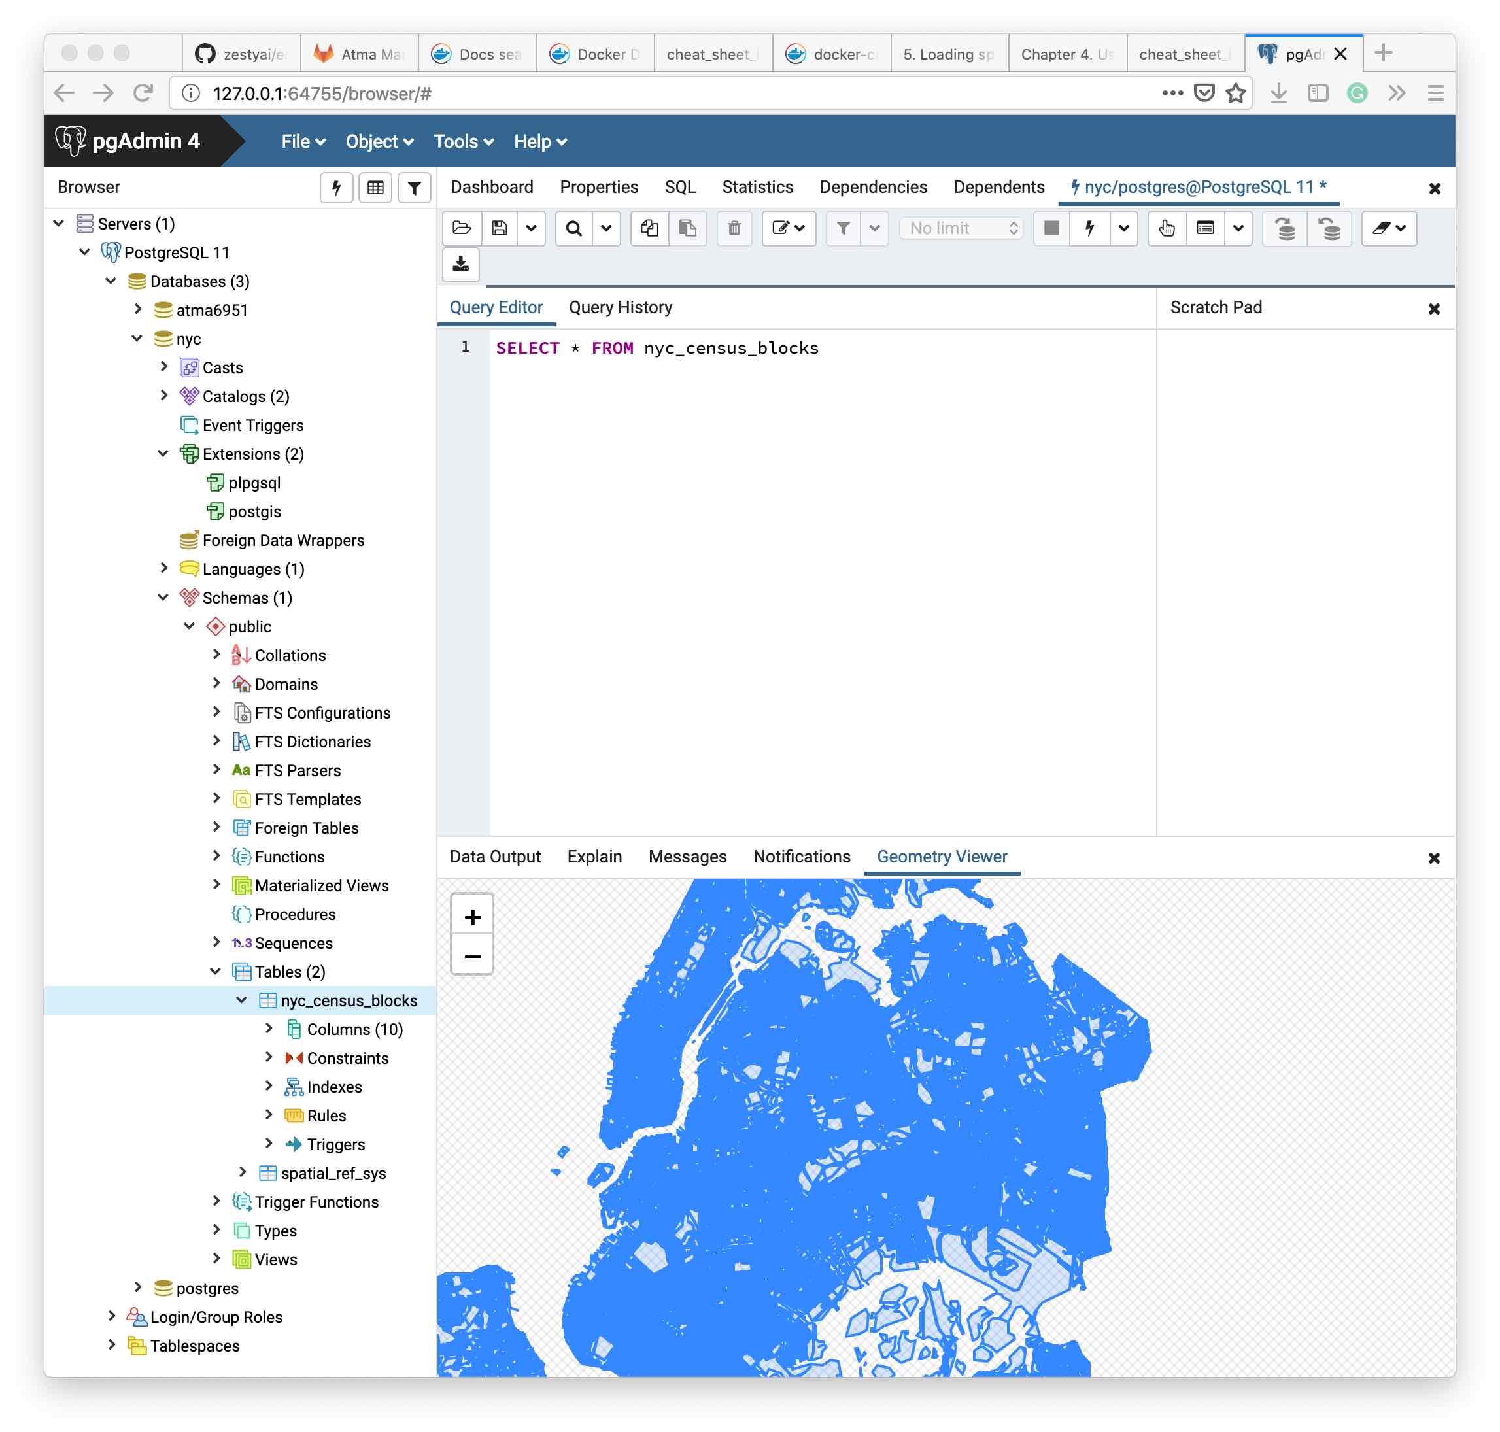Image resolution: width=1500 pixels, height=1432 pixels.
Task: Open the Query Tool lightning icon in Browser panel
Action: point(336,188)
